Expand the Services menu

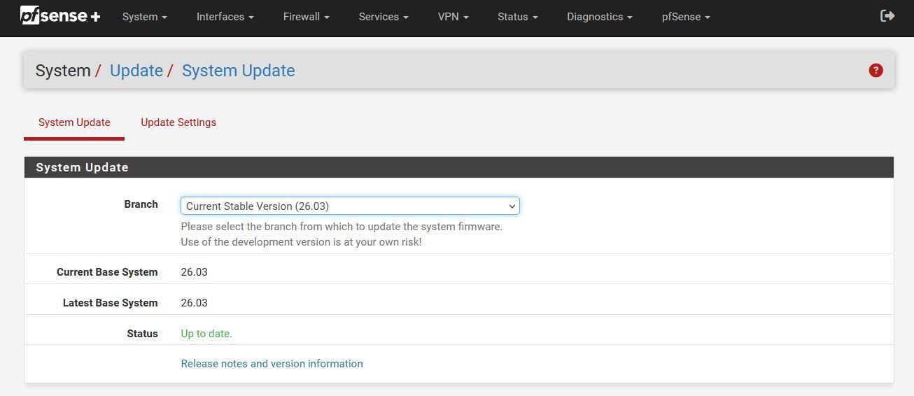383,17
